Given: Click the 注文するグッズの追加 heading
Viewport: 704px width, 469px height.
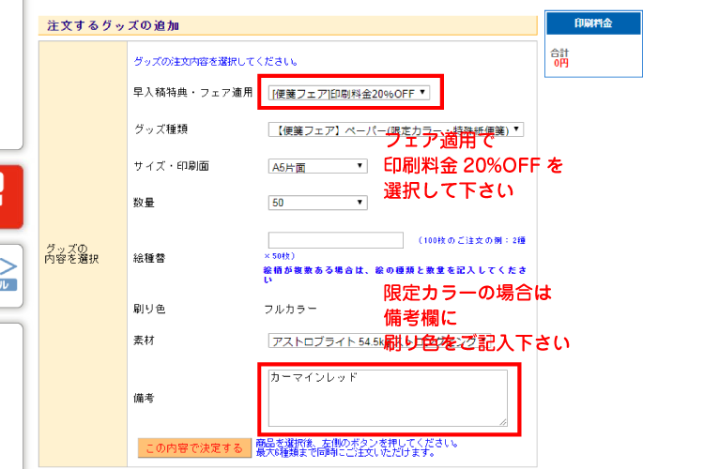Looking at the screenshot, I should tap(114, 25).
